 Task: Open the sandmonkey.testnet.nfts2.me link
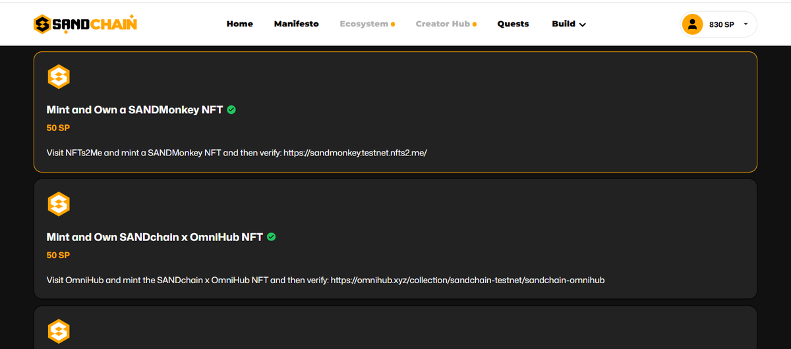click(355, 153)
